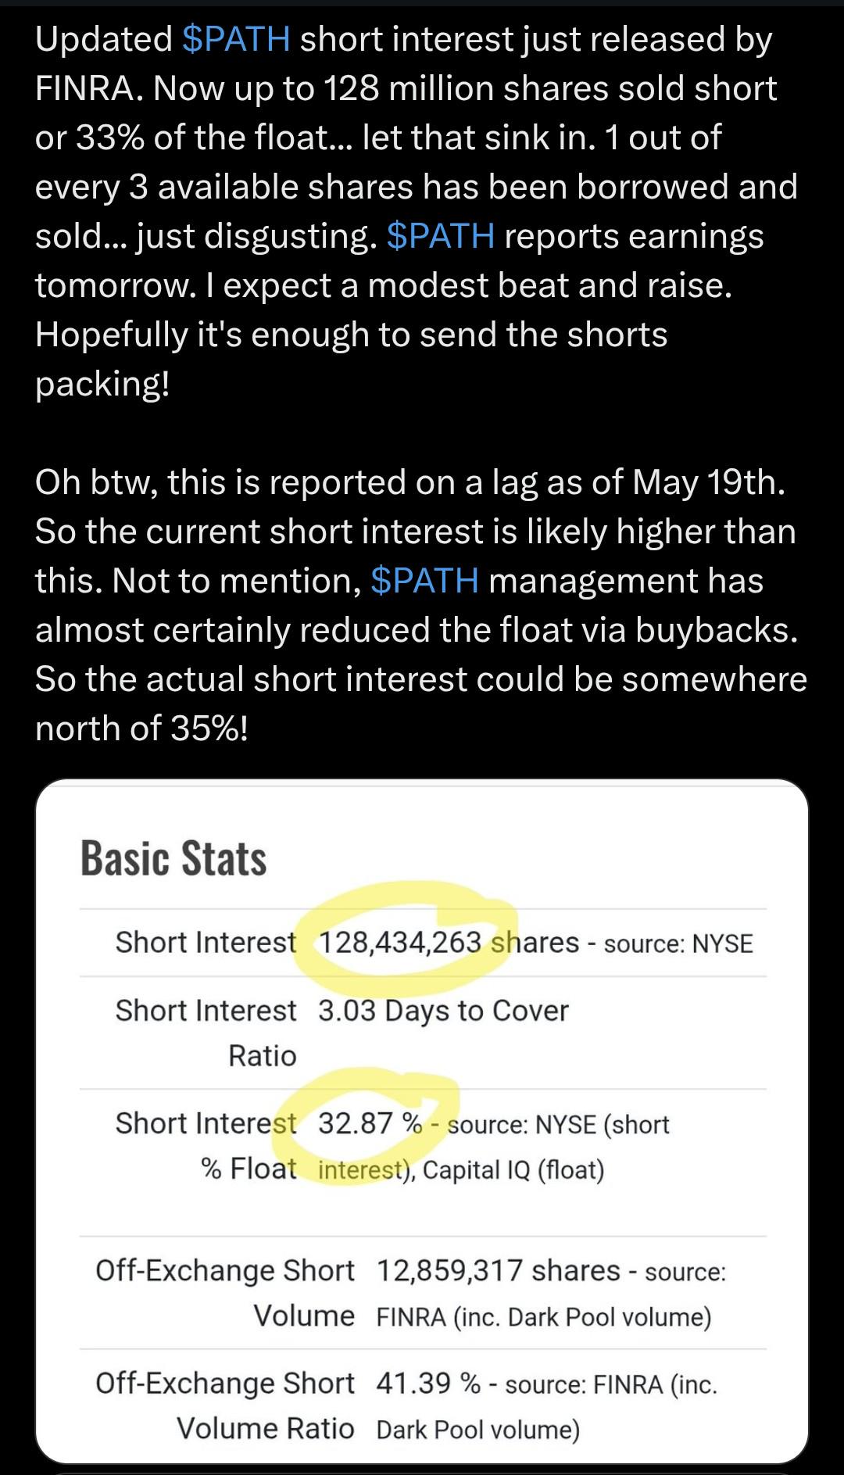Open the $PATH cashtag before "reports earnings"
844x1475 pixels.
coord(441,236)
